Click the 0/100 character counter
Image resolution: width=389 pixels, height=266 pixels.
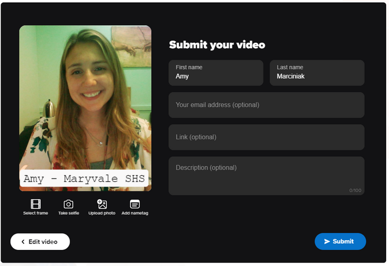tap(355, 190)
